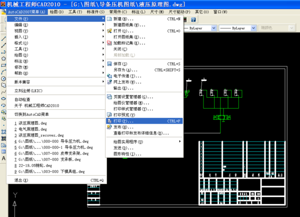
Task: Open the 随颜色 plot style dropdown
Action: 291,28
